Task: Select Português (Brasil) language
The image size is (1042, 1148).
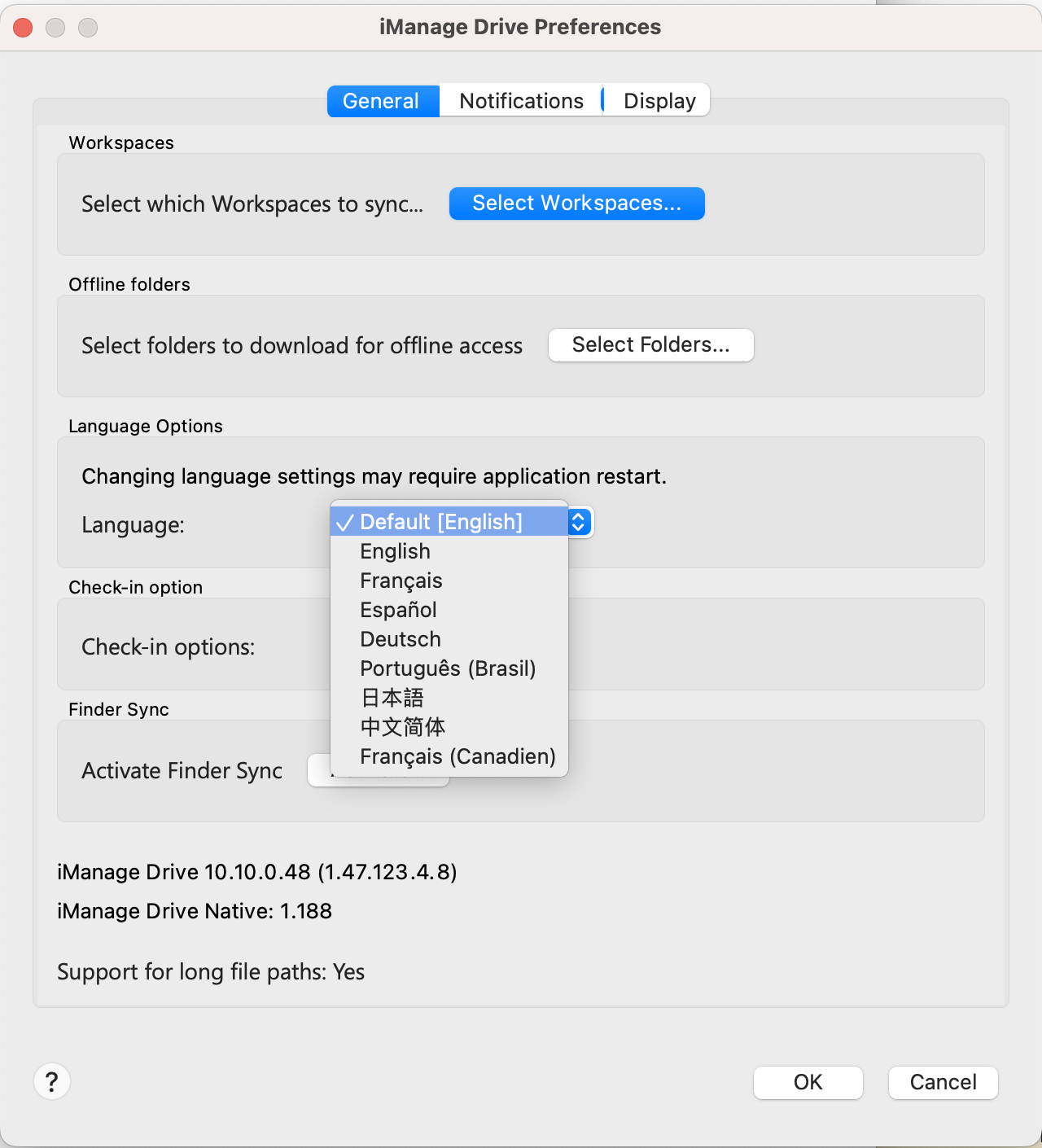Action: pyautogui.click(x=449, y=668)
